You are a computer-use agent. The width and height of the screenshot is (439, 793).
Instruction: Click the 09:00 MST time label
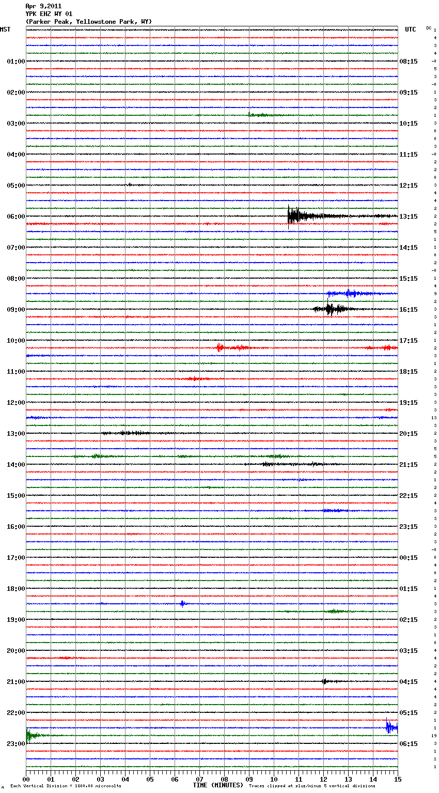click(x=16, y=310)
